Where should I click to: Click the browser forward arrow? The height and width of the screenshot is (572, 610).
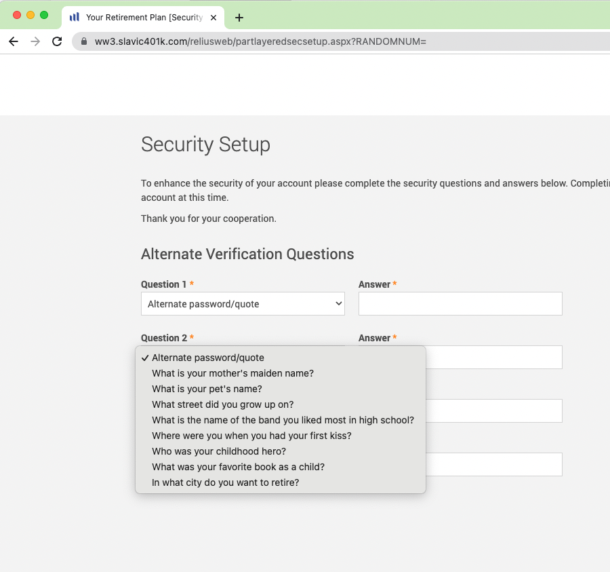coord(35,41)
